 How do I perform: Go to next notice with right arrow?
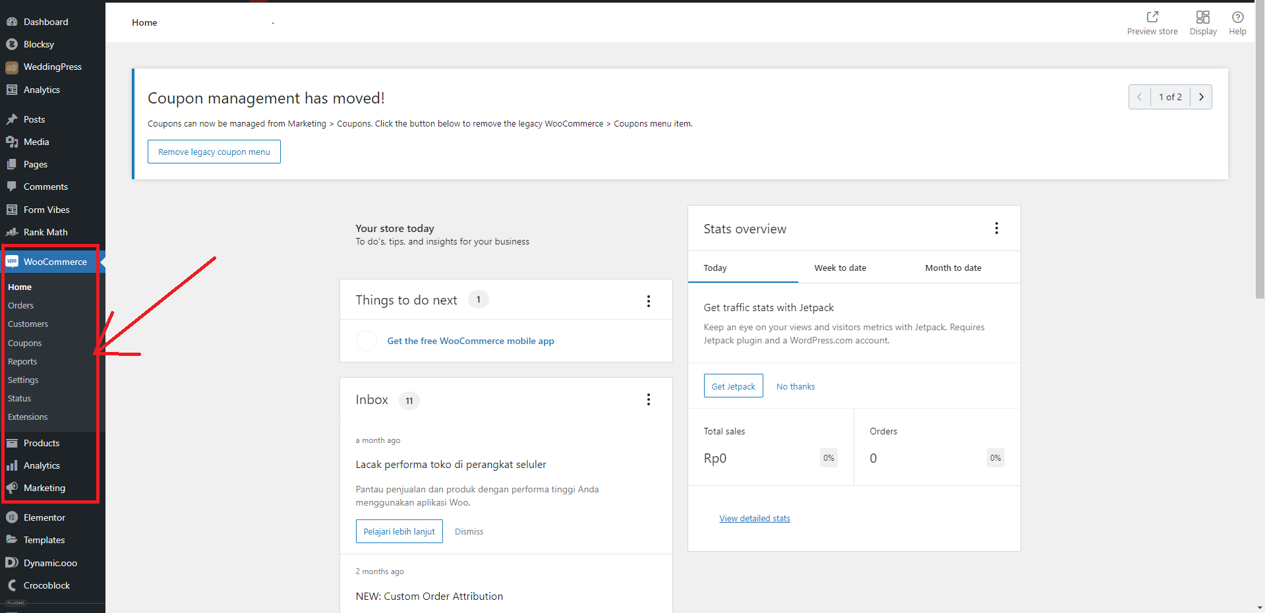pyautogui.click(x=1200, y=97)
